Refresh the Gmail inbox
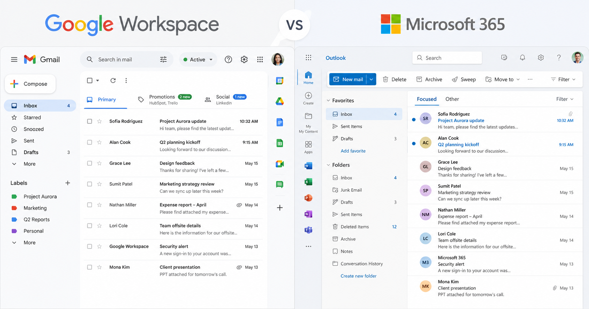Image resolution: width=589 pixels, height=309 pixels. tap(113, 81)
